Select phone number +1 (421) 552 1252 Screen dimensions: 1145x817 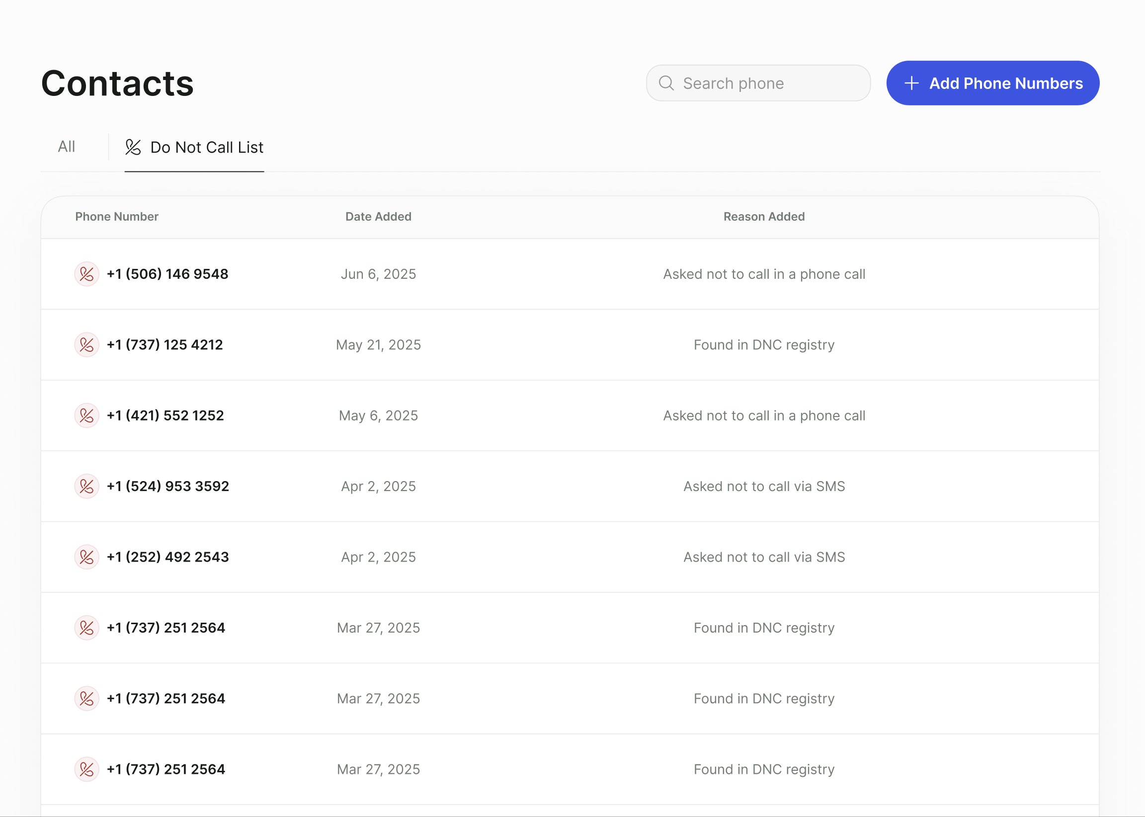[165, 415]
